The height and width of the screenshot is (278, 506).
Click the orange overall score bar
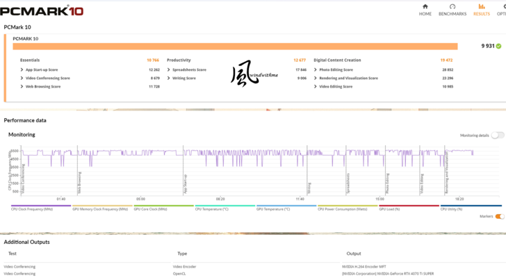tap(235, 46)
